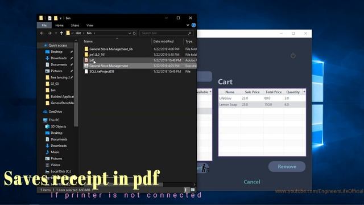
Task: Open recent locations dropdown arrow
Action: [x=56, y=33]
